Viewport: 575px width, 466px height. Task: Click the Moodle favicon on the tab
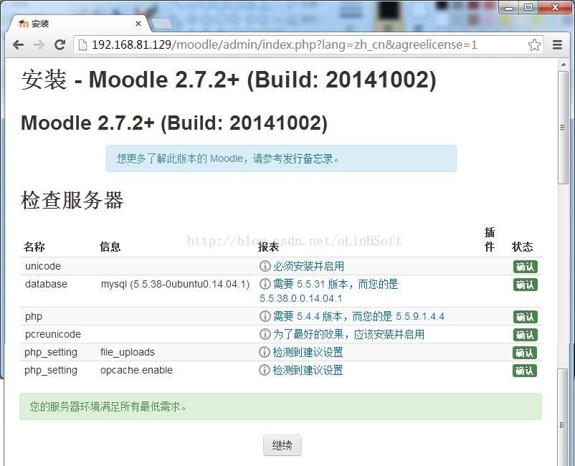23,24
